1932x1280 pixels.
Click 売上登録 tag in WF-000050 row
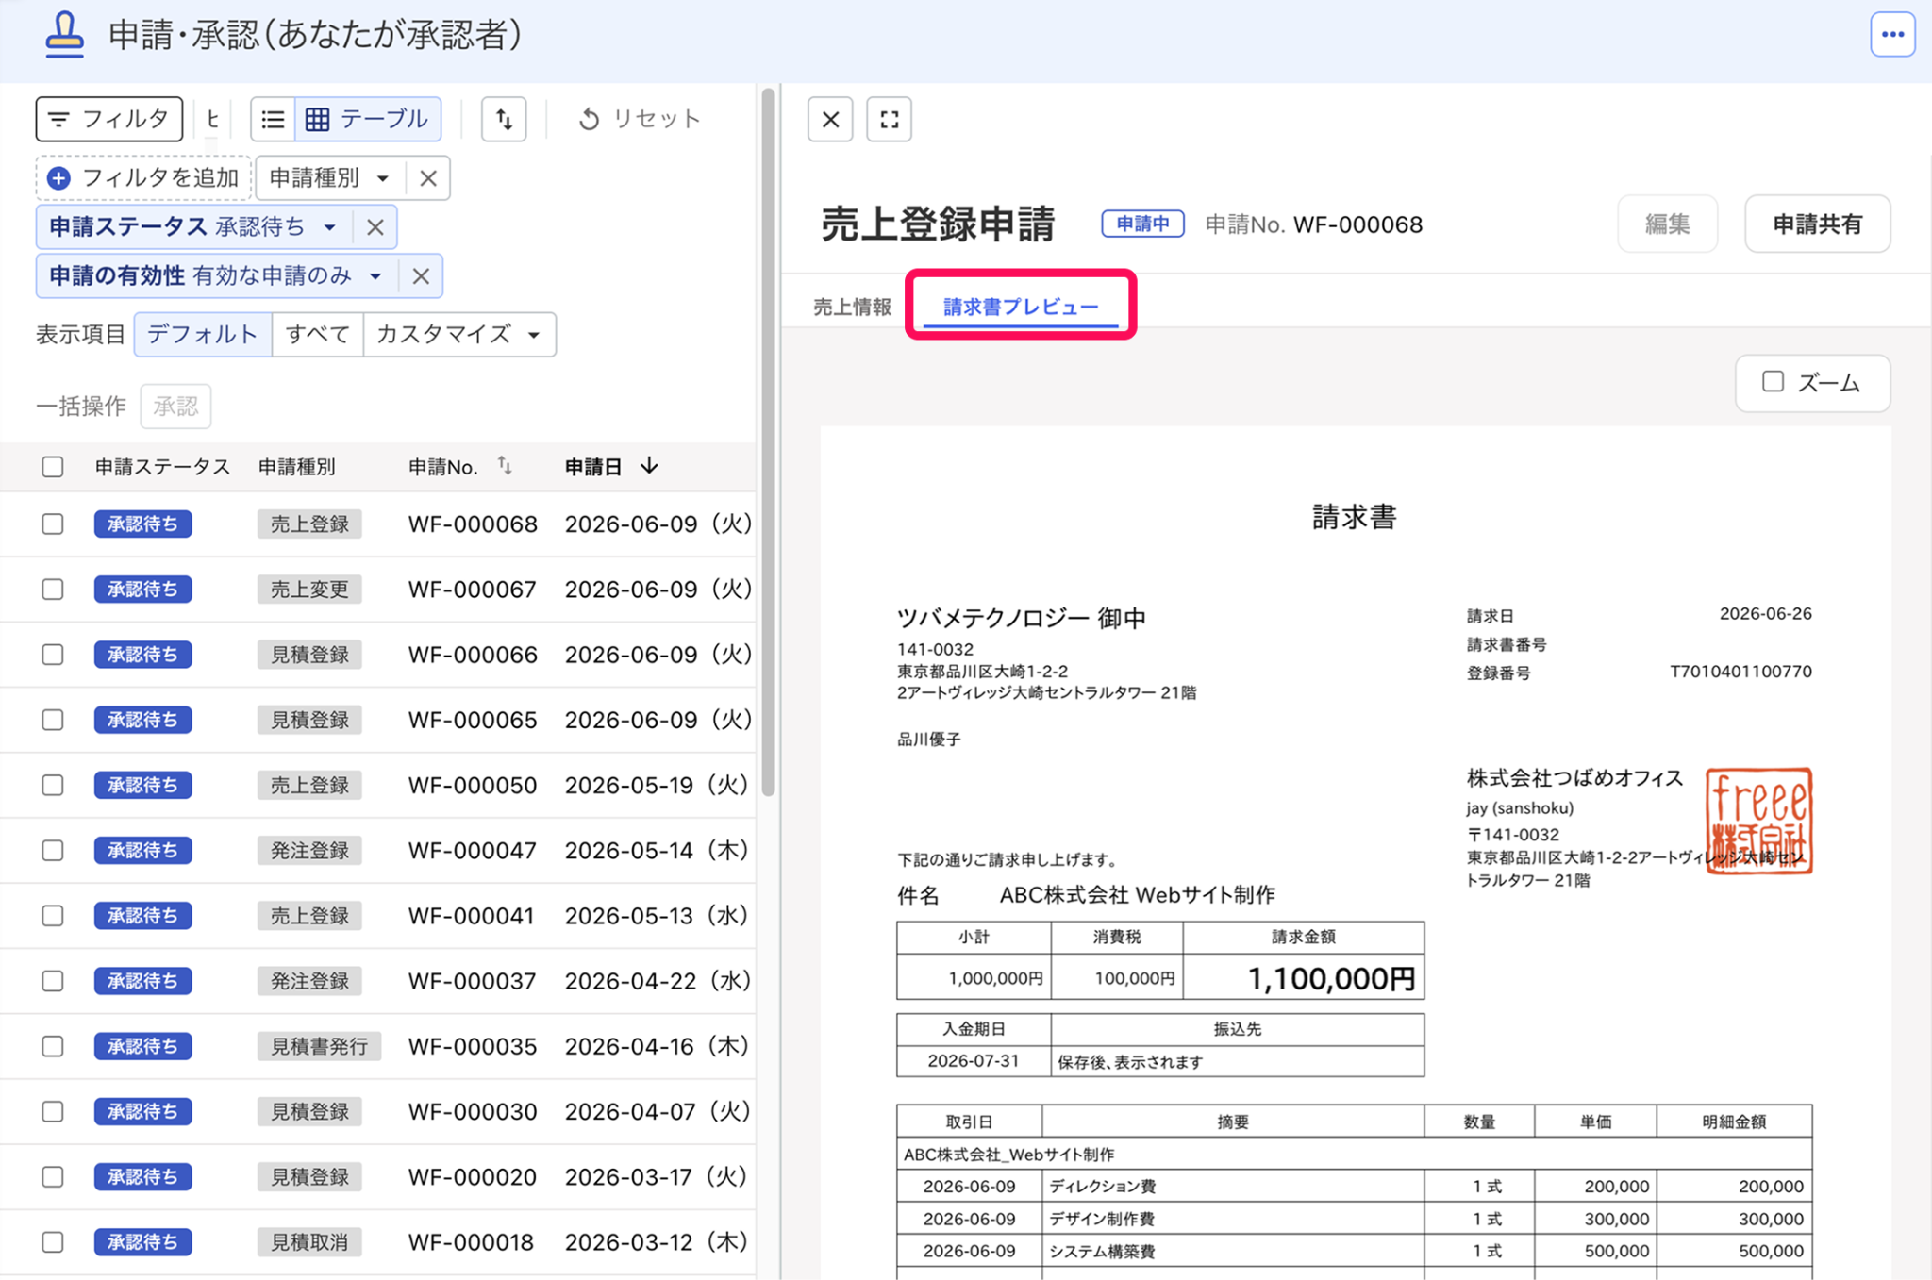(x=309, y=786)
